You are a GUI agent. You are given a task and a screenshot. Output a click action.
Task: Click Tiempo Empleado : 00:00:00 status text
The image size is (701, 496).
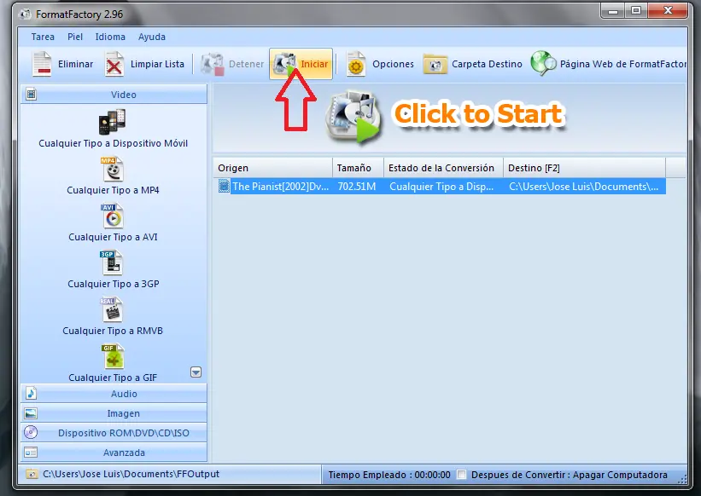click(389, 475)
